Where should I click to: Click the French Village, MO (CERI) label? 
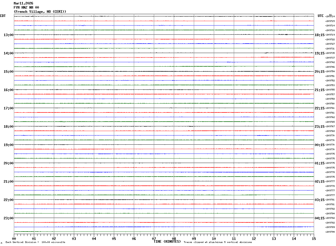click(x=40, y=12)
